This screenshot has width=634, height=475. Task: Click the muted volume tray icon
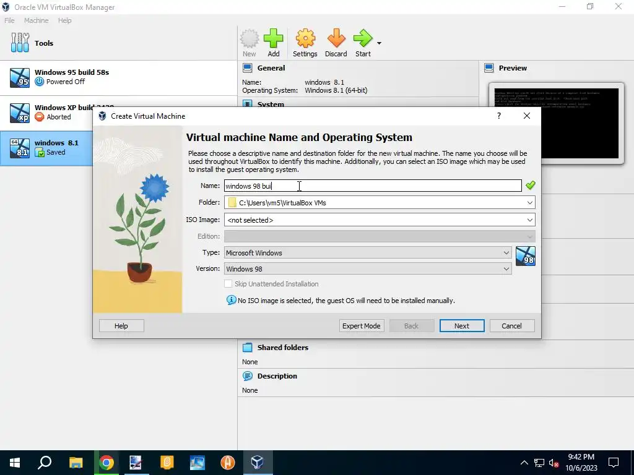pyautogui.click(x=554, y=463)
